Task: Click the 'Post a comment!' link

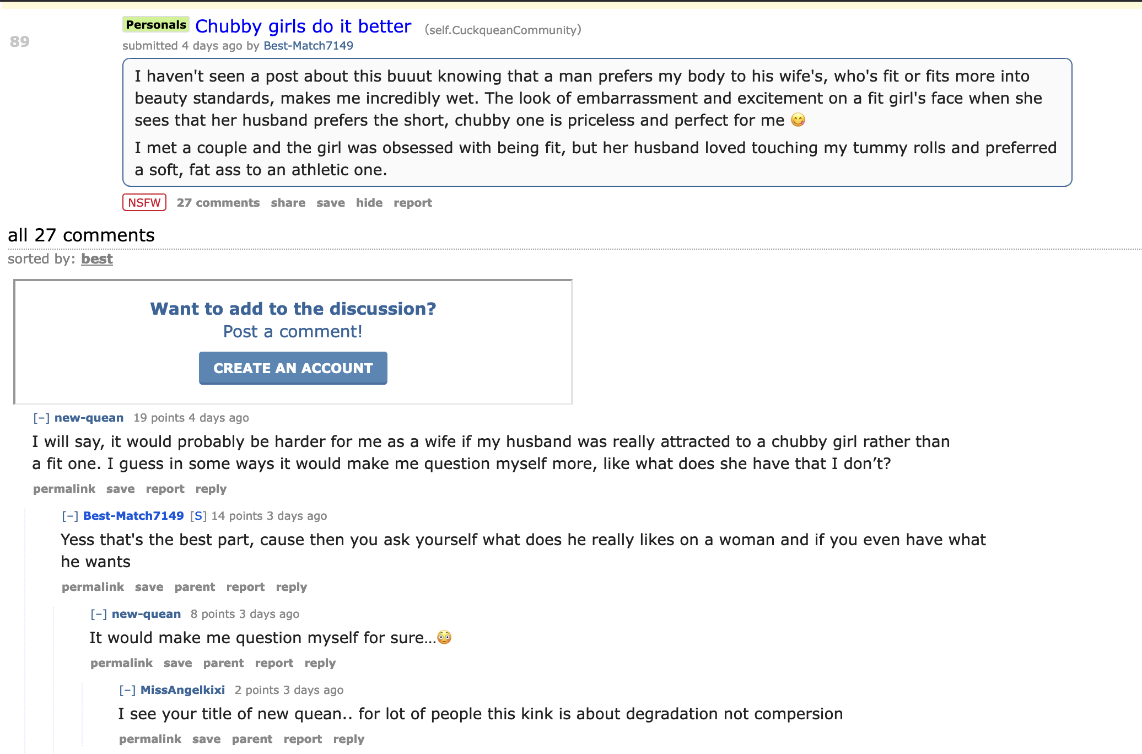Action: coord(293,332)
